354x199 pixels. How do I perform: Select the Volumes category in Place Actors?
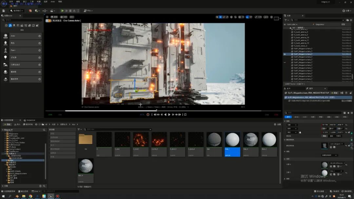click(x=33, y=26)
